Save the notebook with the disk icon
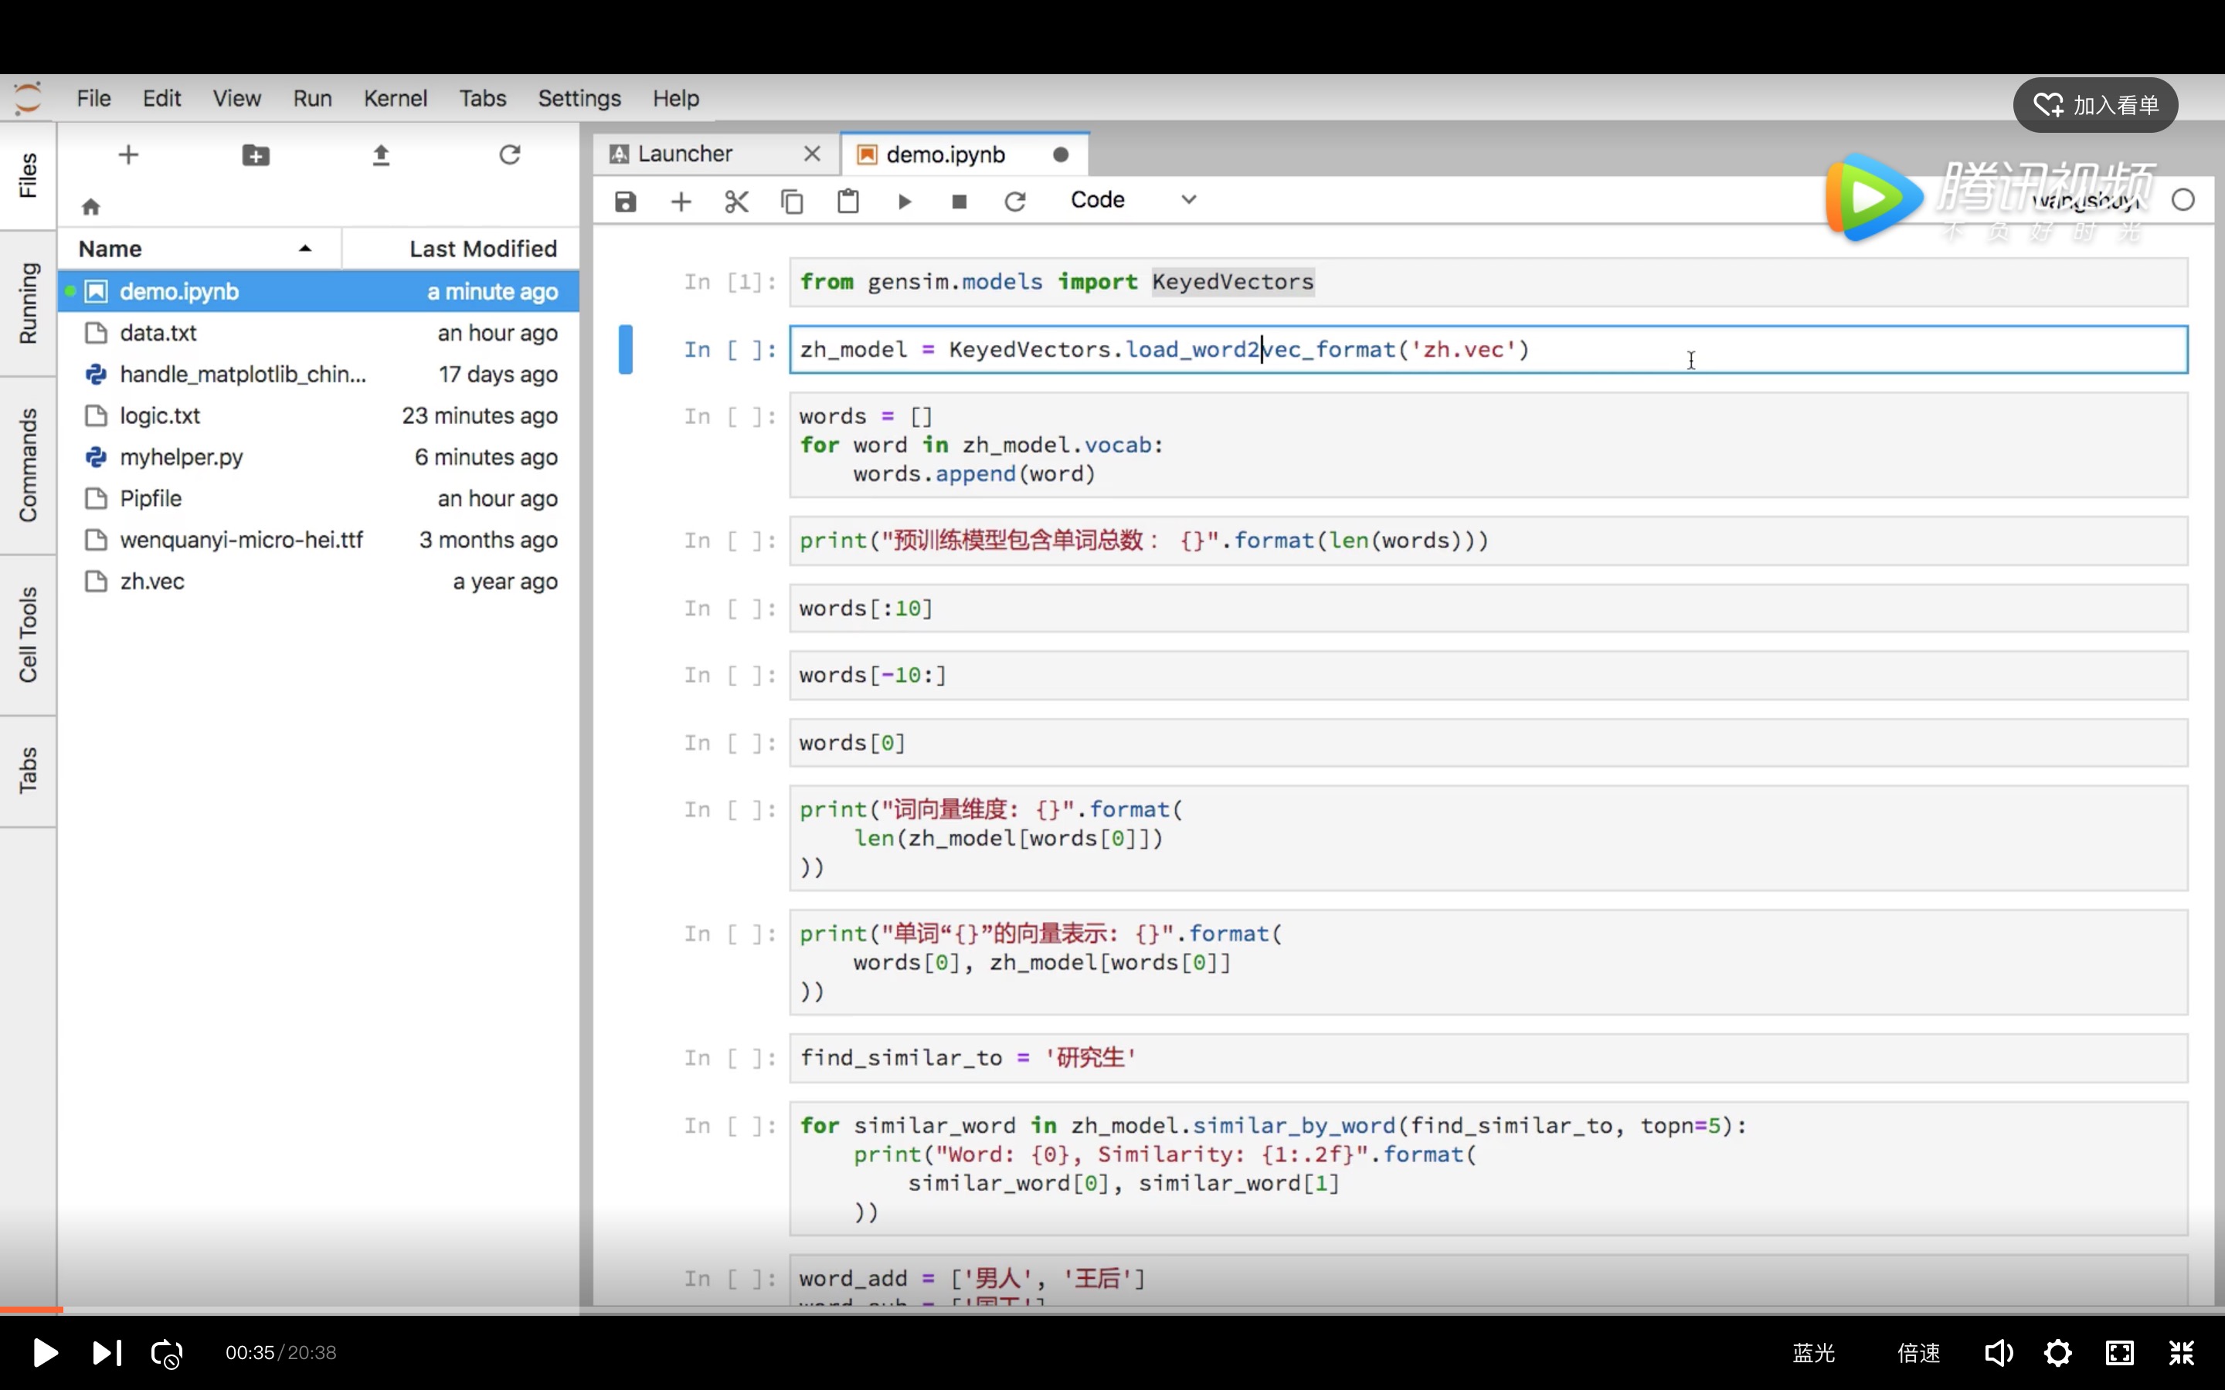This screenshot has width=2225, height=1390. 625,202
